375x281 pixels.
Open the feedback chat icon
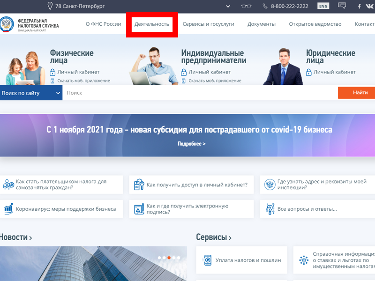(x=342, y=6)
